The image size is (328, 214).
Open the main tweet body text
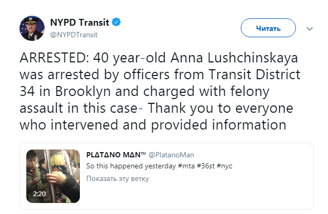(x=160, y=91)
